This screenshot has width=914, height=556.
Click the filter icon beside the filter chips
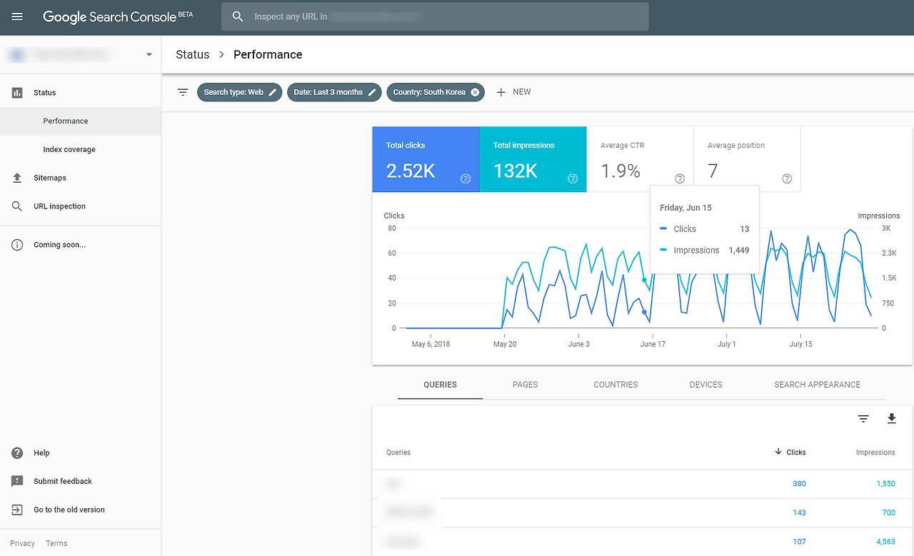pyautogui.click(x=183, y=92)
